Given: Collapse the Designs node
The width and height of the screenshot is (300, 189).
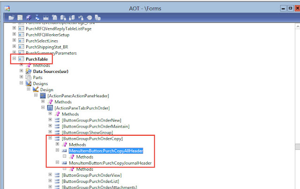Looking at the screenshot, I should [21, 83].
